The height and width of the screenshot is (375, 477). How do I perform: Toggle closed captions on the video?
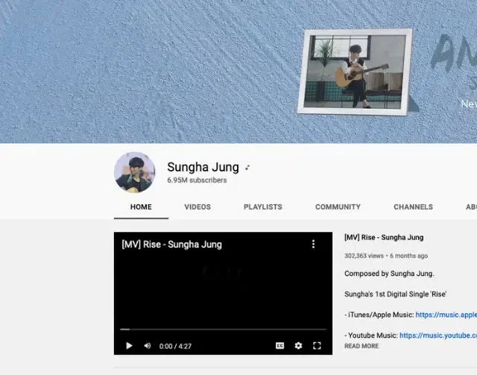[x=280, y=346]
